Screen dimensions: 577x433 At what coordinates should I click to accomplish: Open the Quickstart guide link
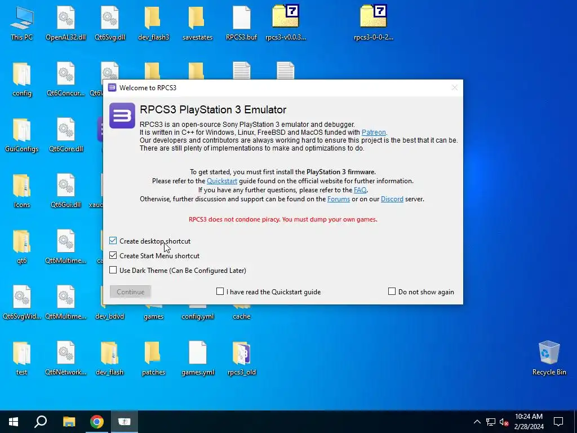click(222, 181)
